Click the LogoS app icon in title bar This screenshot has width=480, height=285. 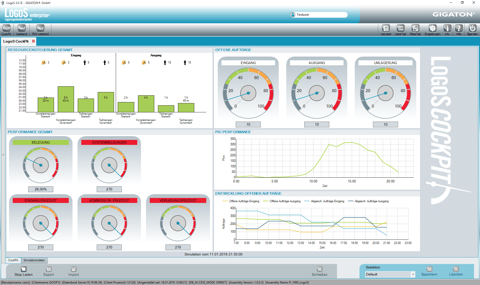coord(3,3)
